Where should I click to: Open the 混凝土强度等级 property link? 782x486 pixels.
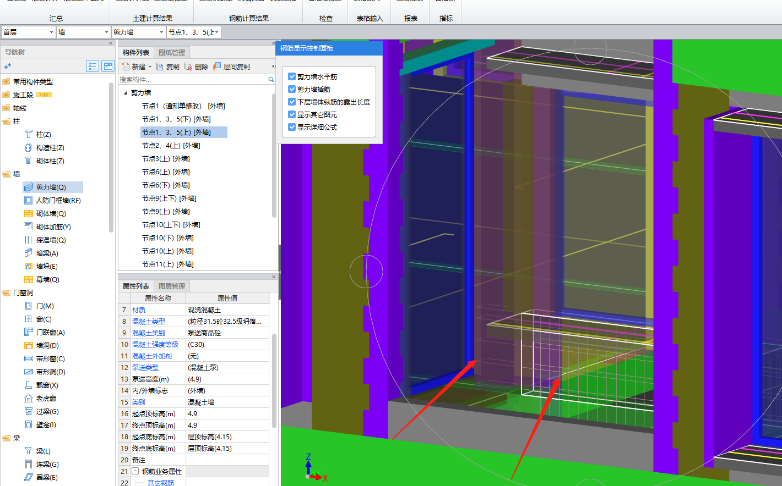(x=155, y=344)
